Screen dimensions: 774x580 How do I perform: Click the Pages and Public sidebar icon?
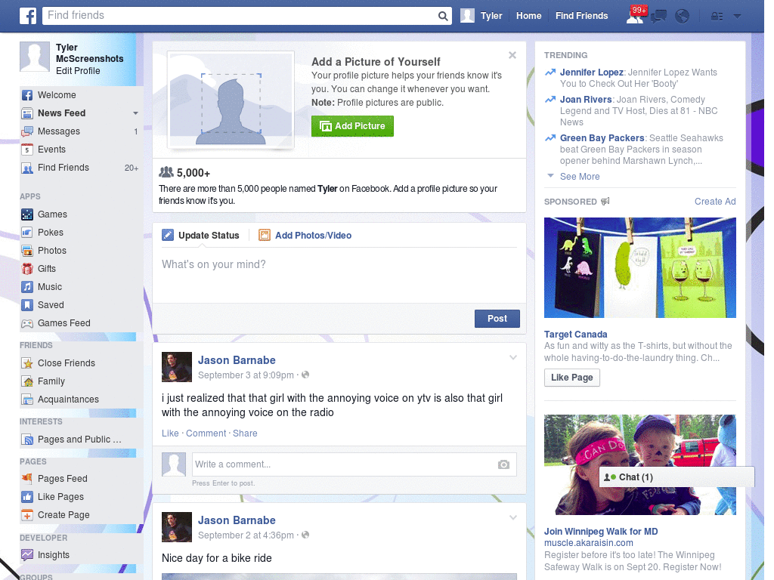27,440
